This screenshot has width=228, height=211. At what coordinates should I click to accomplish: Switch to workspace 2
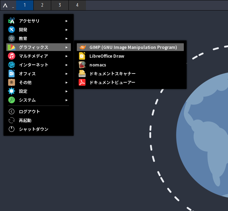click(42, 5)
